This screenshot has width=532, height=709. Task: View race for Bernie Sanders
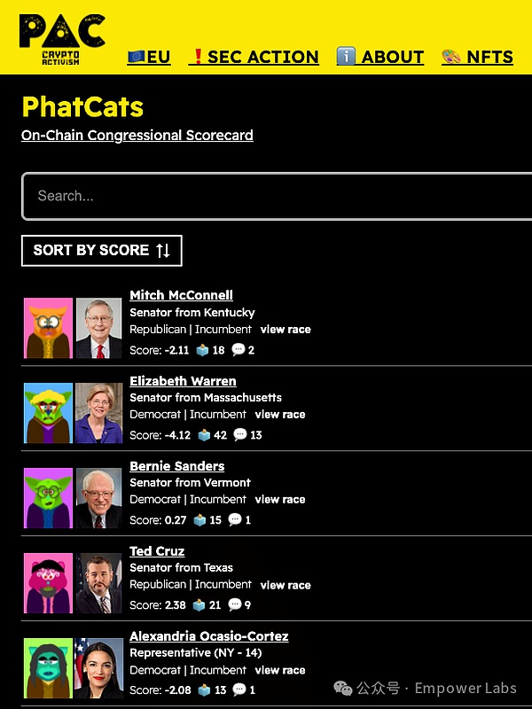point(280,500)
